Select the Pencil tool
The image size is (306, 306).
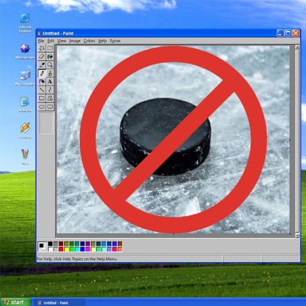tap(42, 73)
